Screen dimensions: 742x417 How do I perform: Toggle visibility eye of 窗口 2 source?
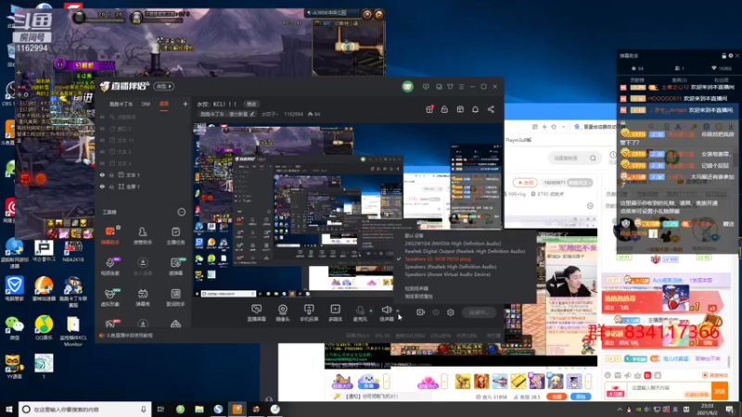click(102, 129)
